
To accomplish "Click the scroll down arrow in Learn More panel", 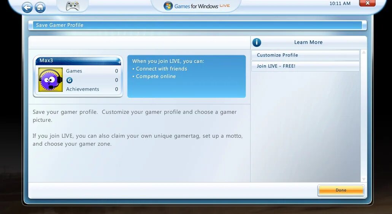I will pos(364,179).
